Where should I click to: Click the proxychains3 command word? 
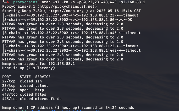pos(26,2)
